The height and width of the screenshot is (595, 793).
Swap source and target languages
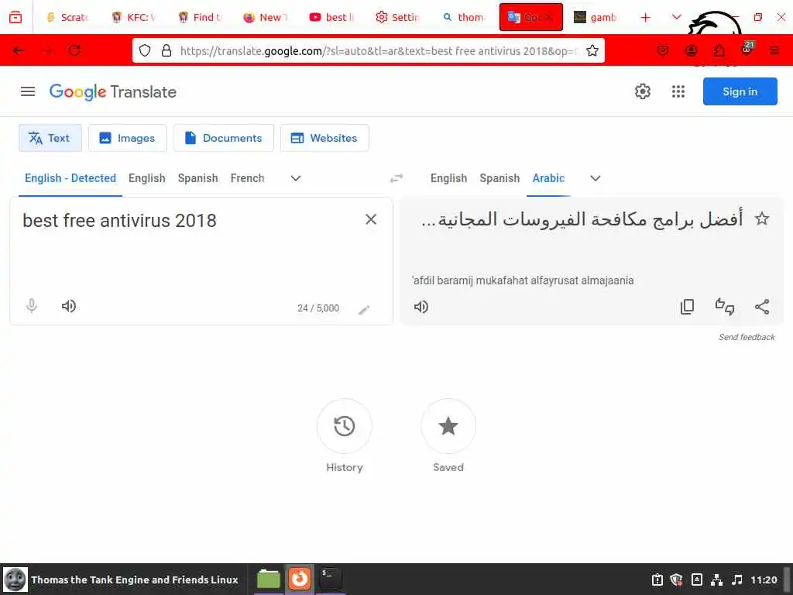pos(396,178)
